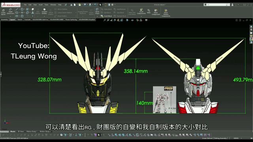Open the Edit menu
Viewport: 253px width, 142px height.
pyautogui.click(x=30, y=5)
